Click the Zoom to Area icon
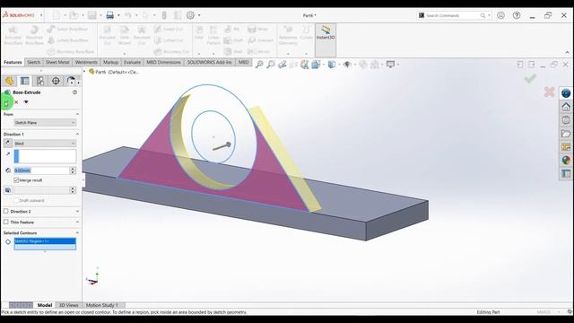The image size is (574, 323). click(x=271, y=65)
